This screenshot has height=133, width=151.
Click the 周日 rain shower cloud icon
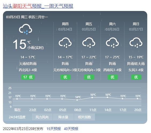pyautogui.click(x=136, y=43)
